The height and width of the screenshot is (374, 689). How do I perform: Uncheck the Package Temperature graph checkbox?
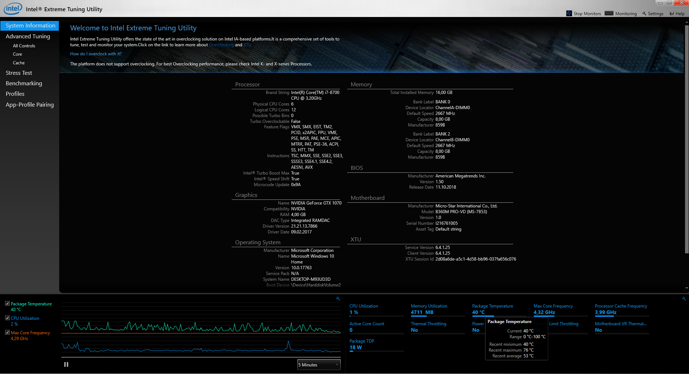(7, 304)
